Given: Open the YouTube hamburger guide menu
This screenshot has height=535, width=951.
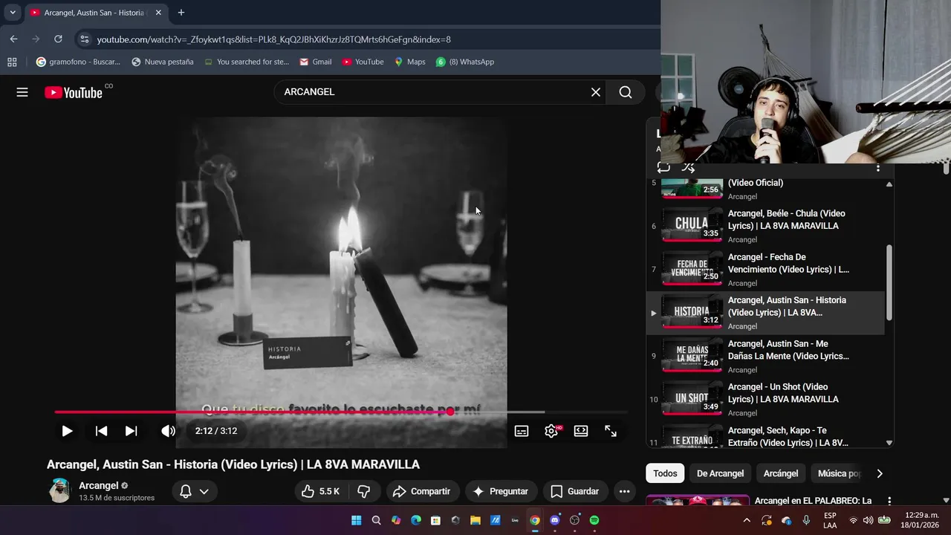Looking at the screenshot, I should [22, 92].
